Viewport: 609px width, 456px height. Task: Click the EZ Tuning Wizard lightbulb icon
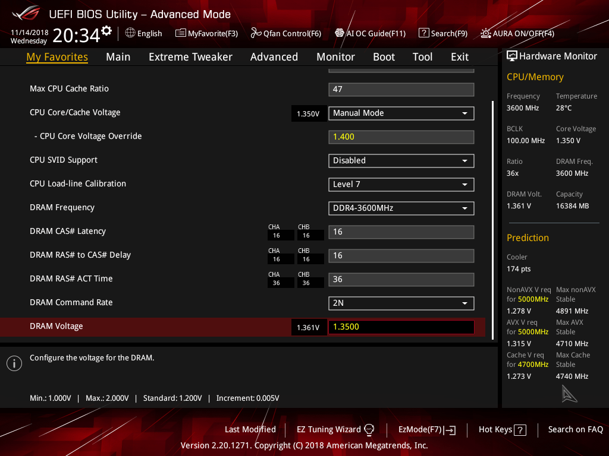pyautogui.click(x=369, y=430)
